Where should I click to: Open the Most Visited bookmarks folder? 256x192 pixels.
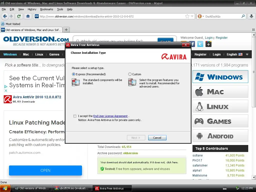tap(10, 24)
